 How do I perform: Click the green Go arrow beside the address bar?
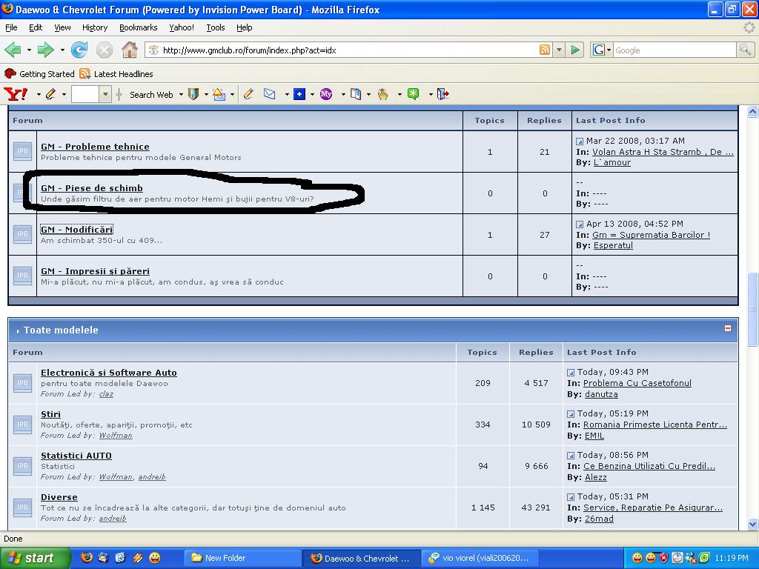coord(575,50)
